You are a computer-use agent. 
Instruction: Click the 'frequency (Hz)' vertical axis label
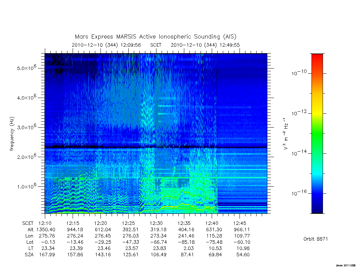(x=12, y=133)
